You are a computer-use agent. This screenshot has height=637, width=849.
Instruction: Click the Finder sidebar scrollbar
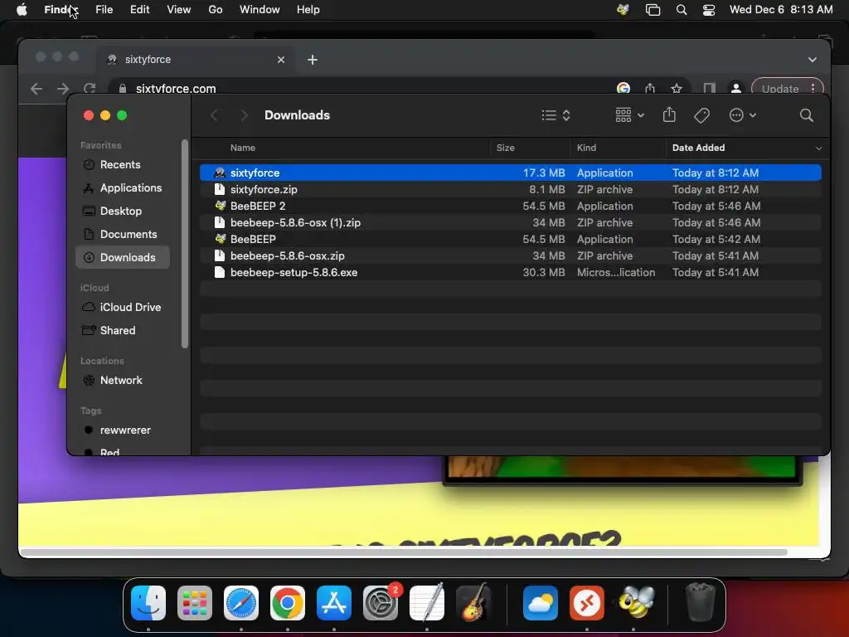[185, 244]
